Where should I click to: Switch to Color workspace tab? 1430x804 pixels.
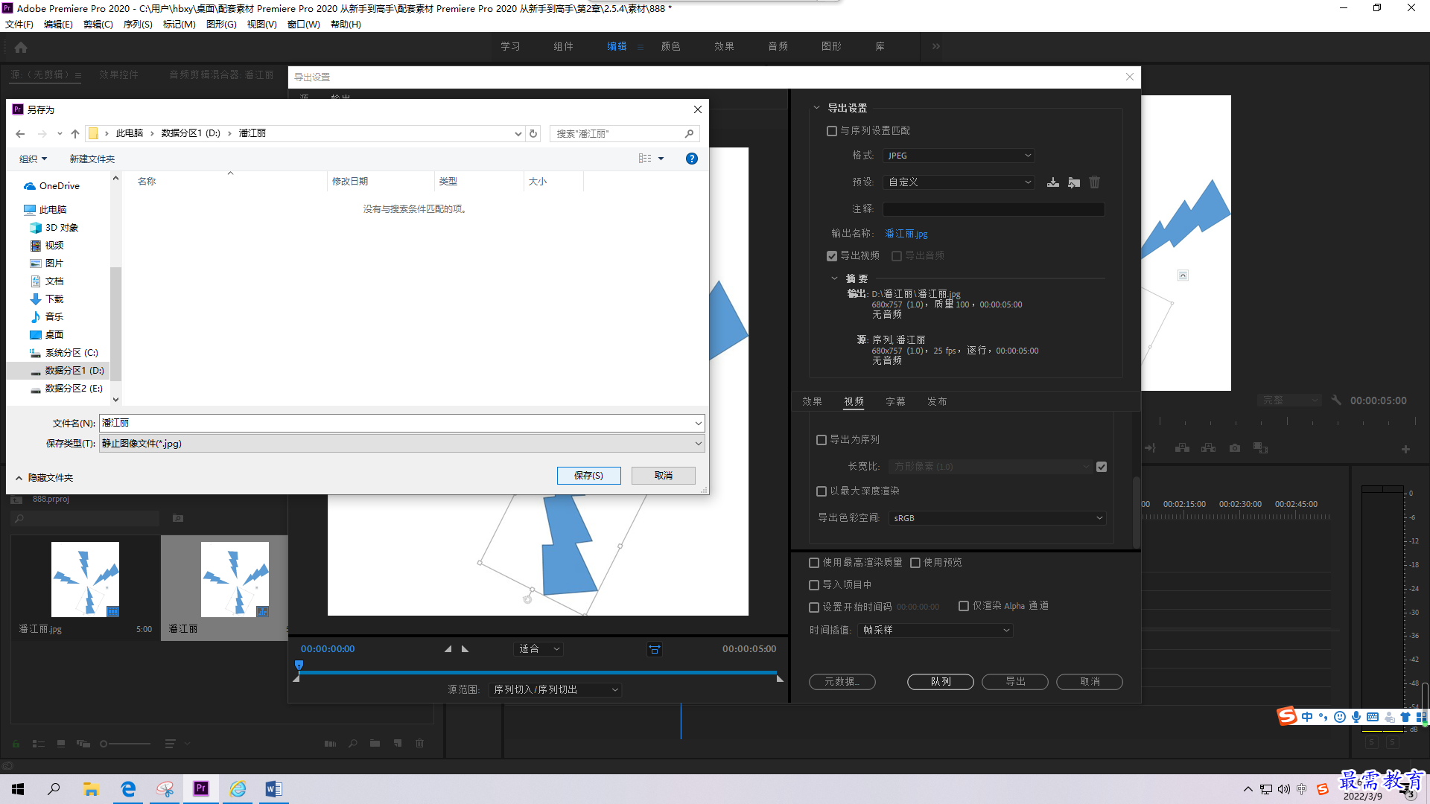click(x=670, y=46)
